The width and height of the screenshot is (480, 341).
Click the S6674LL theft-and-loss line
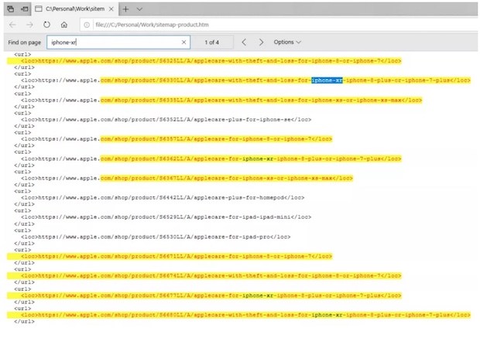click(x=211, y=276)
